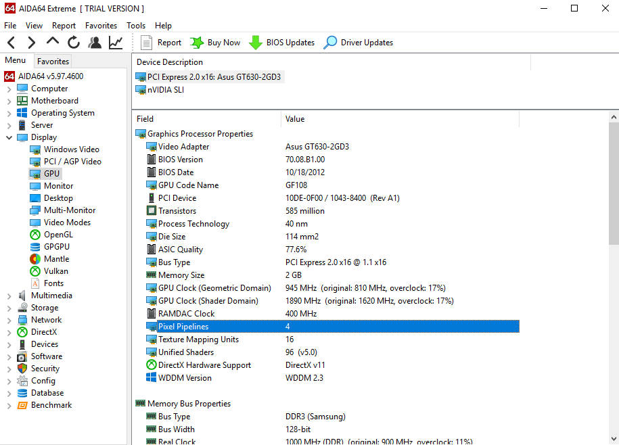This screenshot has height=445, width=619.
Task: Click the Report toolbar button
Action: pyautogui.click(x=161, y=43)
